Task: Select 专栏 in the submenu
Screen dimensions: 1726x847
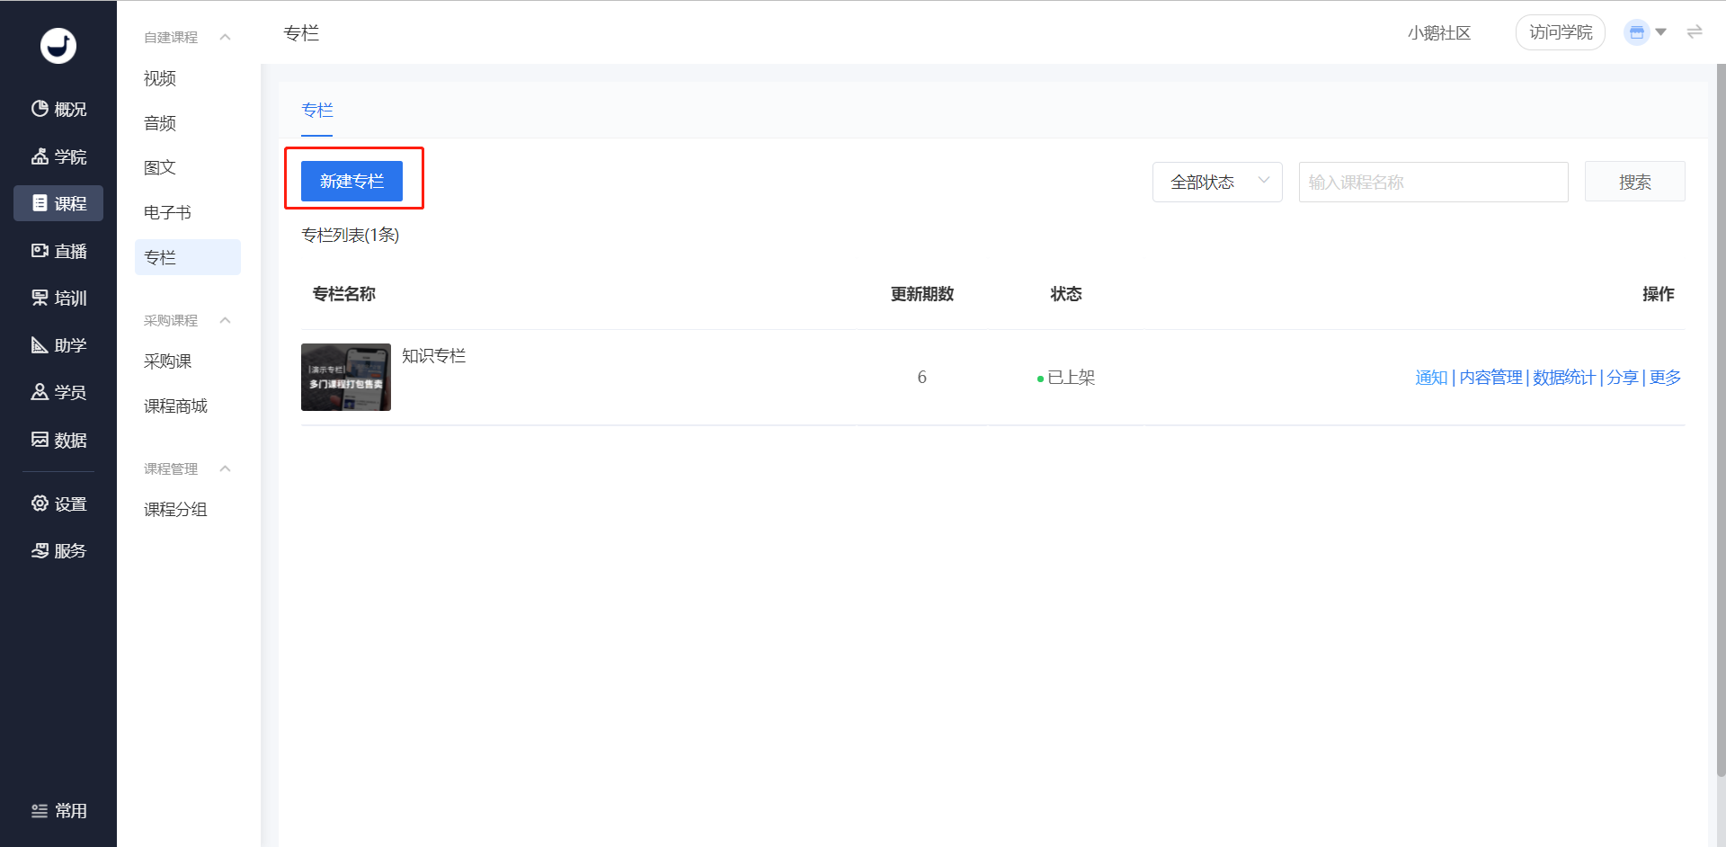Action: (x=188, y=257)
